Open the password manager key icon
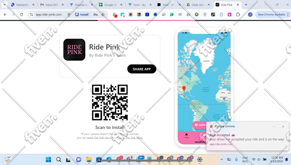The width and height of the screenshot is (291, 165). [95, 15]
